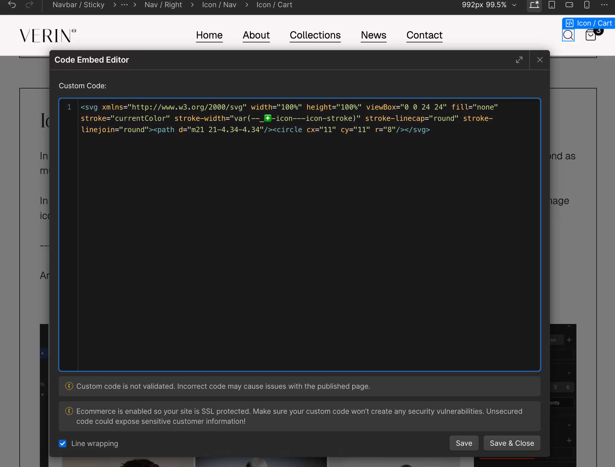Click into the custom code editor area
Screen dimensions: 615x467
pyautogui.click(x=300, y=235)
